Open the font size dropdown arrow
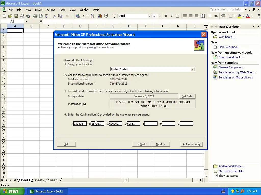Image resolution: width=261 pixels, height=195 pixels. click(160, 16)
